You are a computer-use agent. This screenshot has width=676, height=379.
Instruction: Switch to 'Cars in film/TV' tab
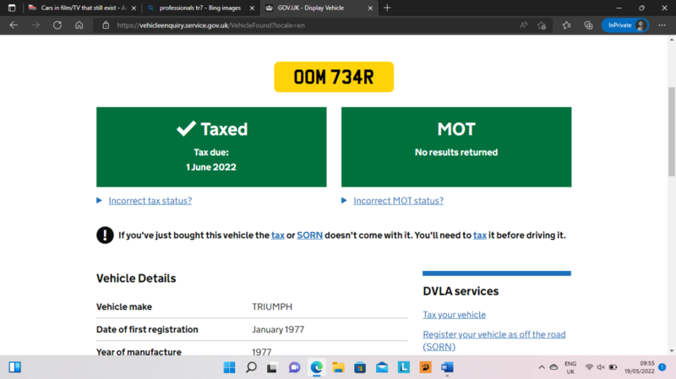(x=76, y=8)
